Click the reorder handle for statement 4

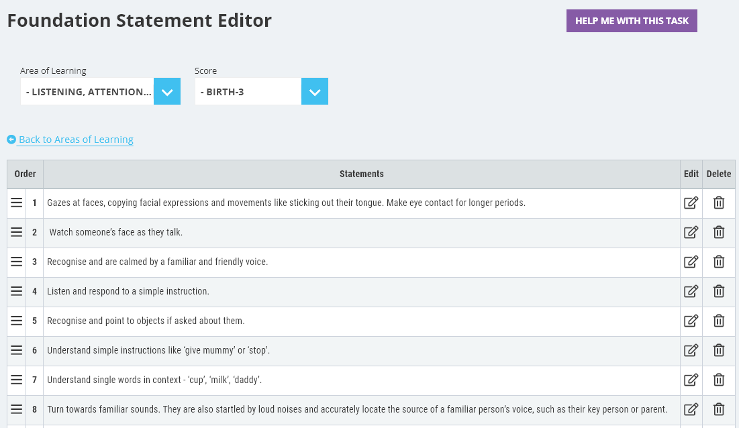coord(17,291)
